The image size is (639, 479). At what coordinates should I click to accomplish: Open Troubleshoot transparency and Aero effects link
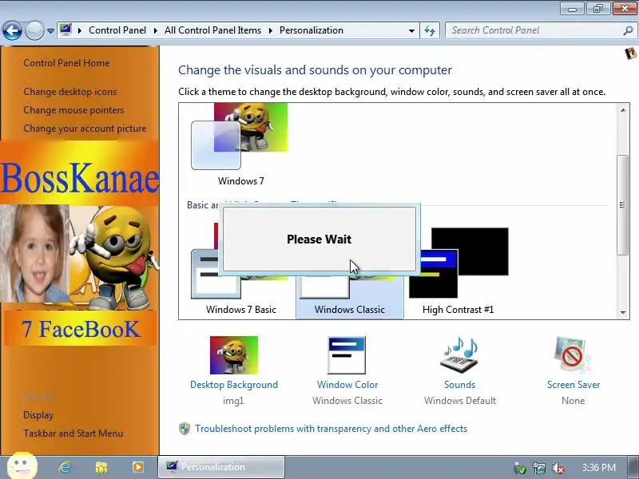(x=331, y=429)
